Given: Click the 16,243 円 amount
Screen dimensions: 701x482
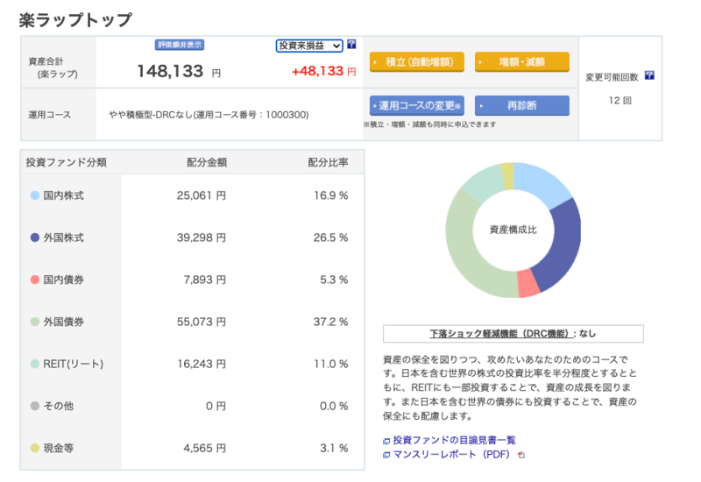Looking at the screenshot, I should pyautogui.click(x=202, y=364).
